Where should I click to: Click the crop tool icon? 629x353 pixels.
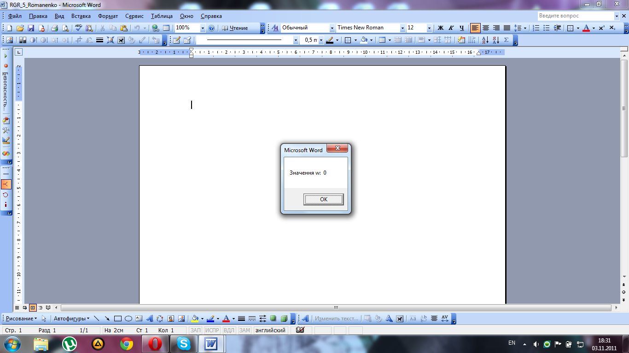(x=79, y=40)
